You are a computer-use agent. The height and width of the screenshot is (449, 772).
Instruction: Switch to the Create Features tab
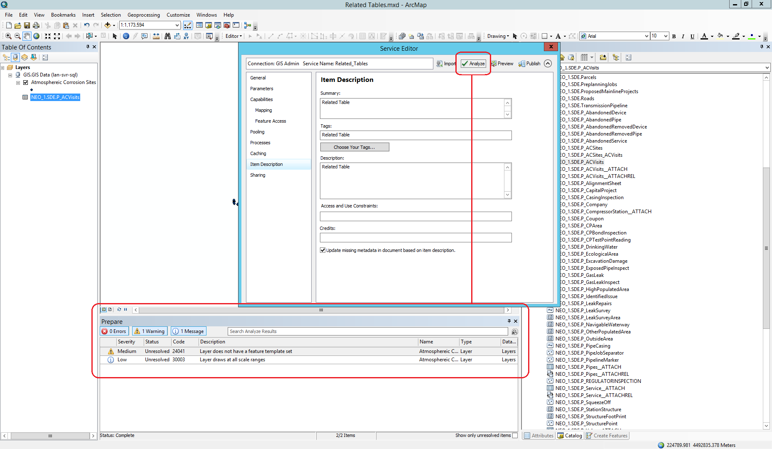click(607, 435)
